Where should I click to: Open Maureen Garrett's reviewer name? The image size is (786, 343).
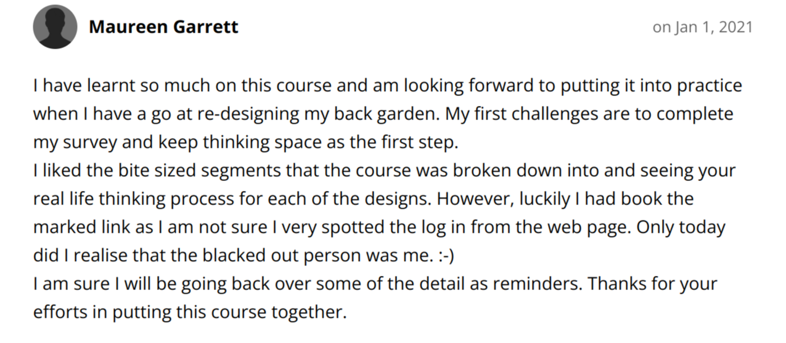163,27
